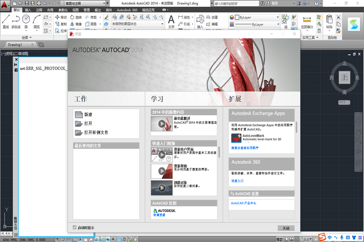364x242 pixels.
Task: Click the Fillet (圆角) tool
Action: [x=91, y=24]
